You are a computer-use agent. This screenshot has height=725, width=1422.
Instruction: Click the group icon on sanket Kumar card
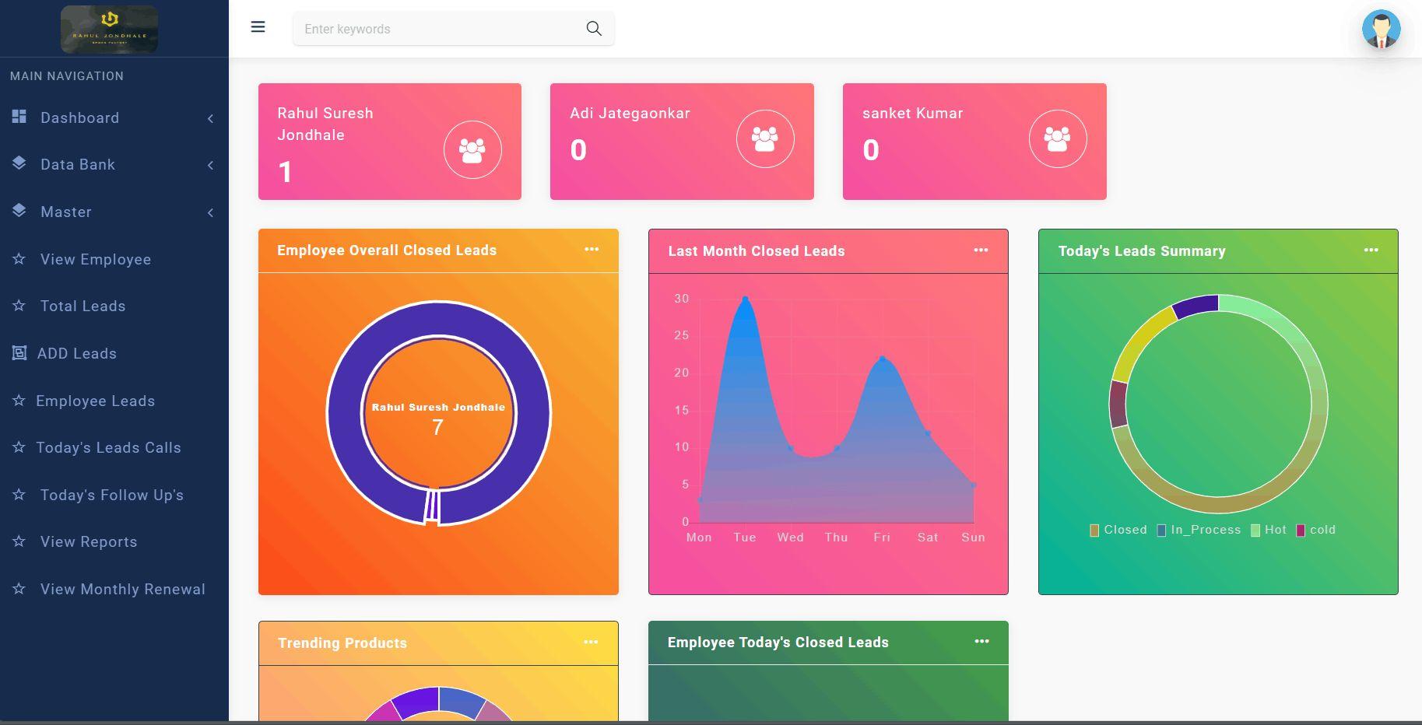click(1057, 139)
